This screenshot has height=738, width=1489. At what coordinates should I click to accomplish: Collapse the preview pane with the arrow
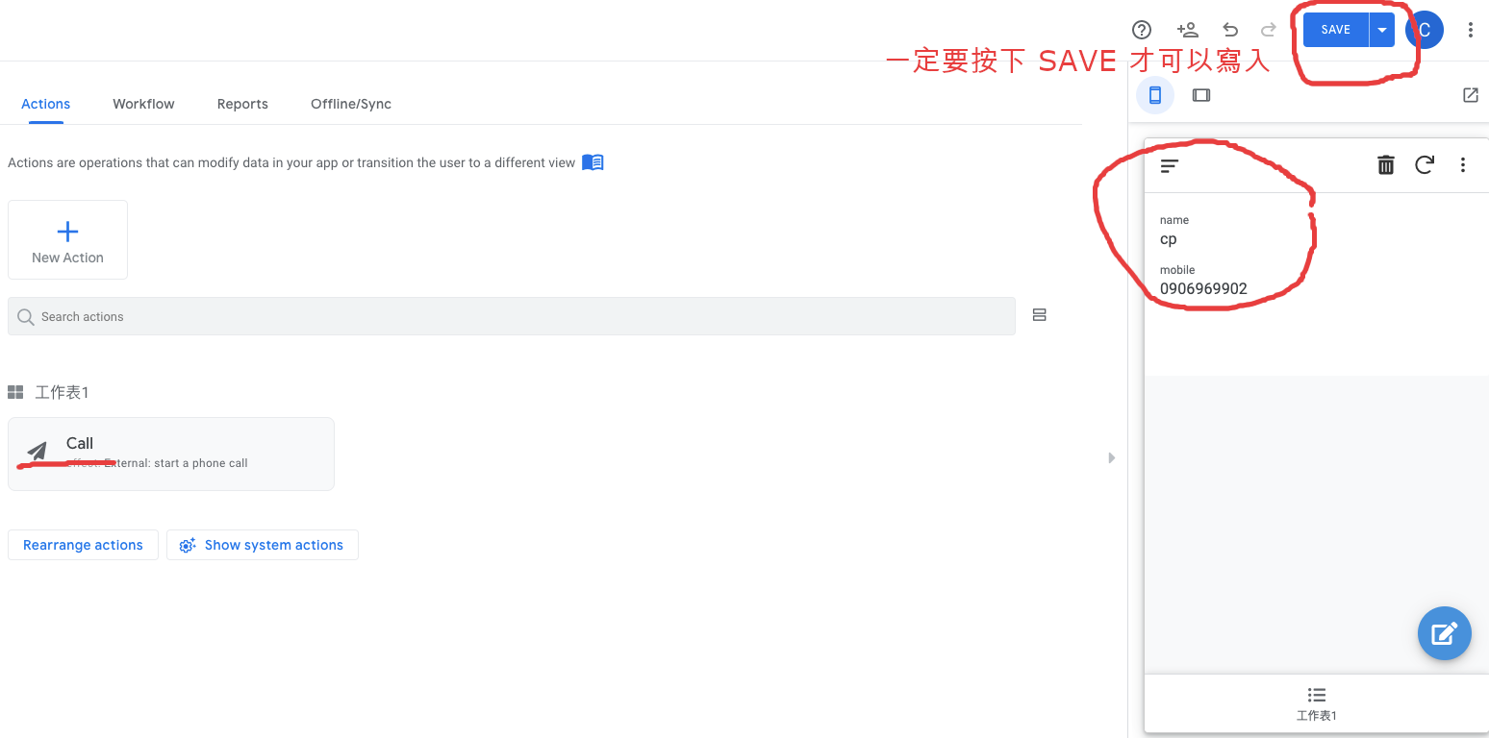click(1112, 458)
